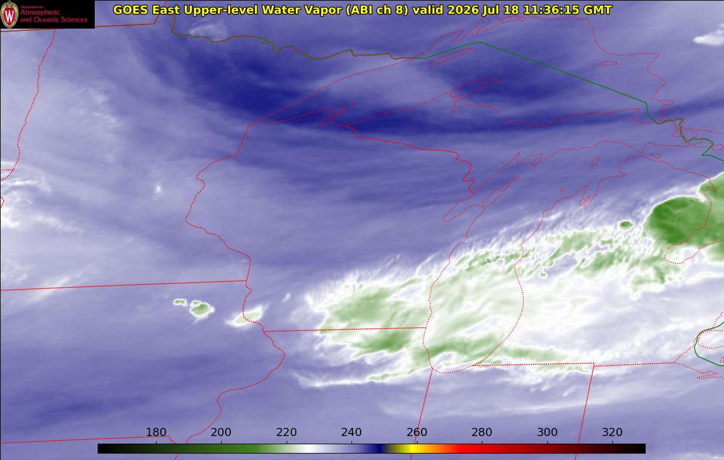Screen dimensions: 724x460
Task: Click the 180 label on the colorbar
Action: (156, 433)
